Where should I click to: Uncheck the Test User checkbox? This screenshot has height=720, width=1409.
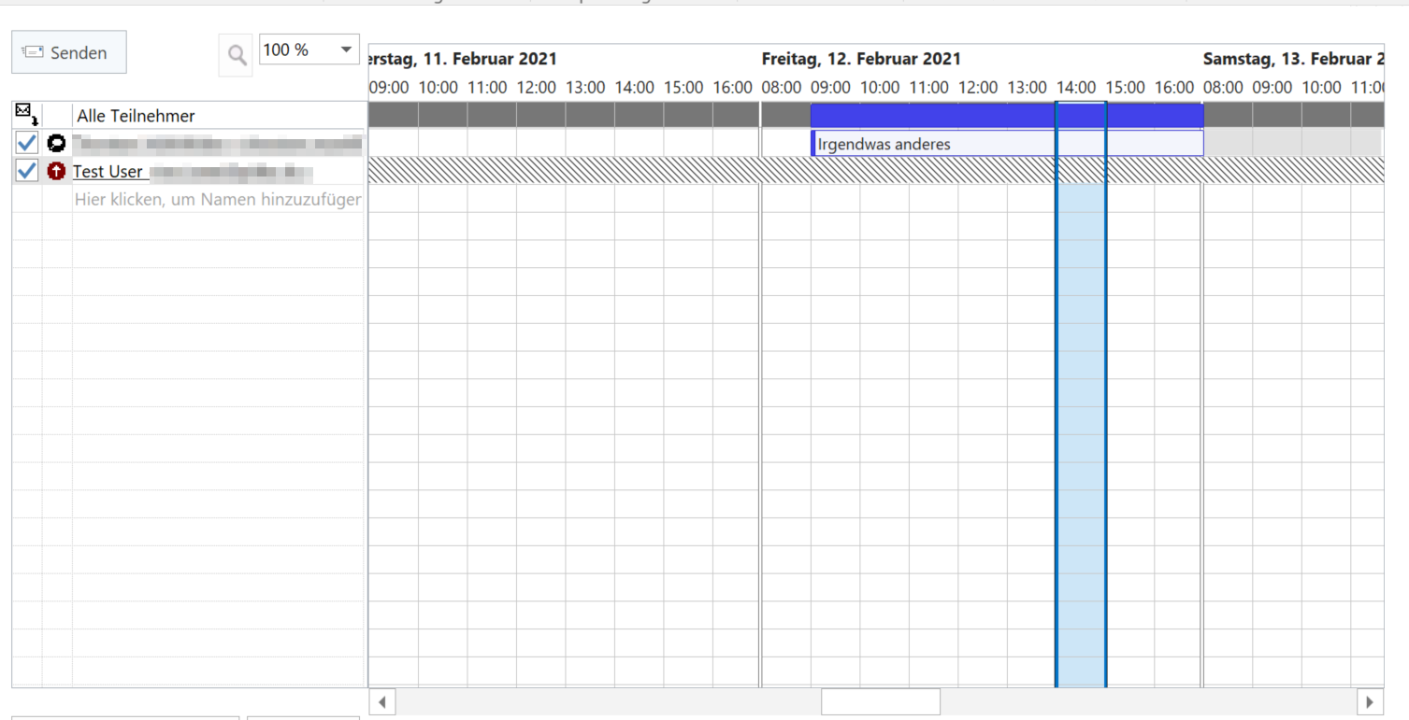[27, 171]
